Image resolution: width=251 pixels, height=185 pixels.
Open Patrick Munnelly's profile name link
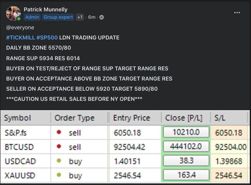(46, 10)
